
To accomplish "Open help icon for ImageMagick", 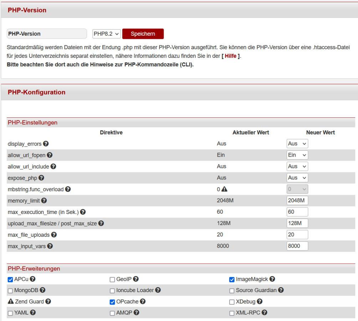I will pos(273,279).
